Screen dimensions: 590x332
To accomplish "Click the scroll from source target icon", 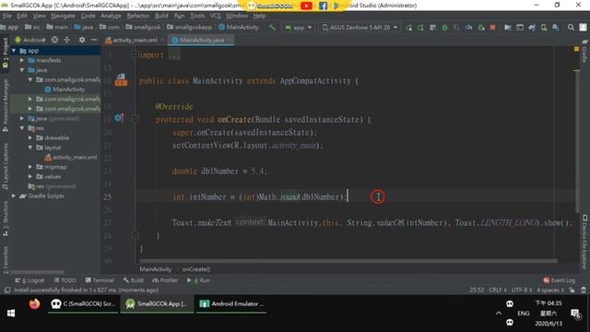I will click(x=55, y=40).
